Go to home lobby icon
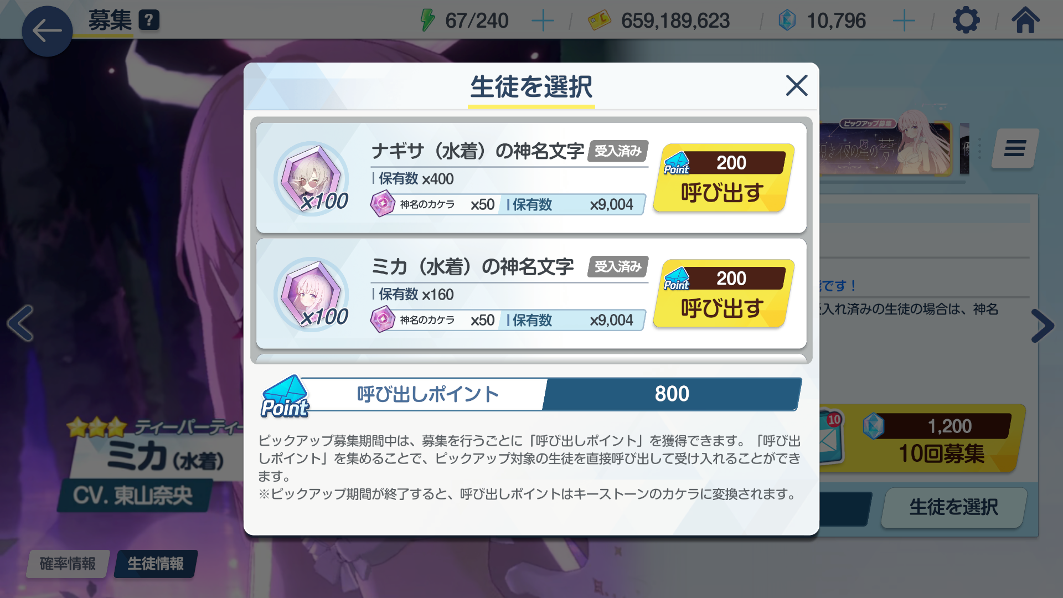 click(x=1025, y=20)
